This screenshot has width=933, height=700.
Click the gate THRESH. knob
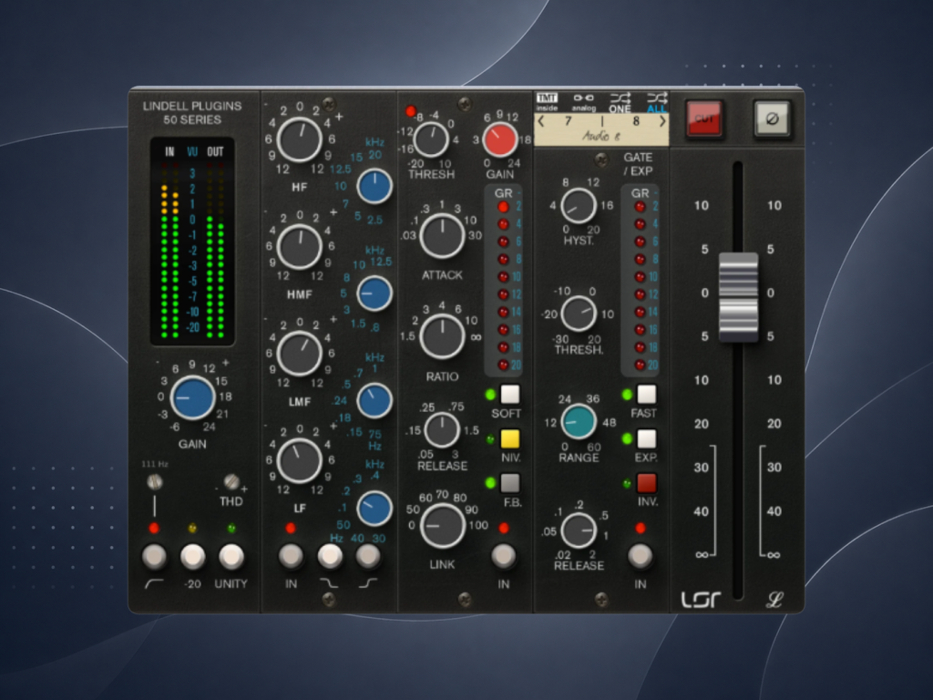579,314
